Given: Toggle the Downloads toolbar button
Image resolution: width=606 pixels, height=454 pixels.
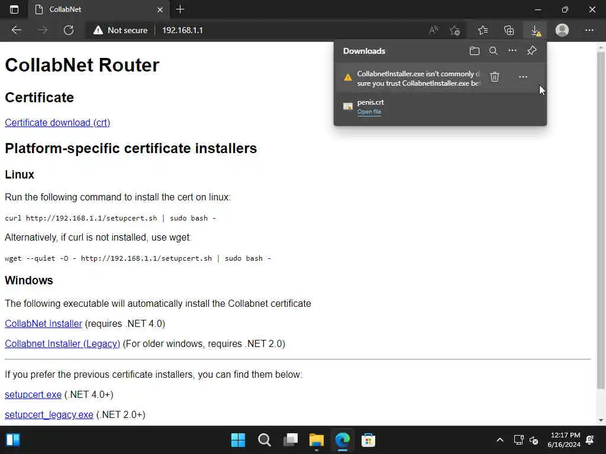Looking at the screenshot, I should [x=535, y=30].
